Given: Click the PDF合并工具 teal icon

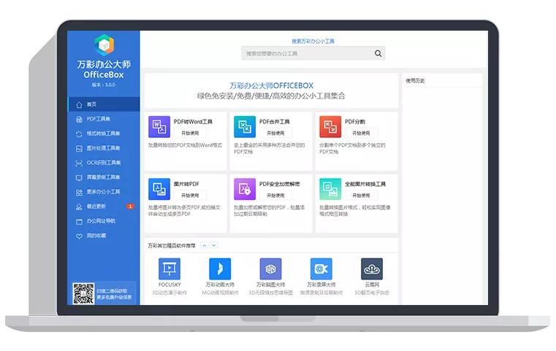Looking at the screenshot, I should (x=245, y=126).
